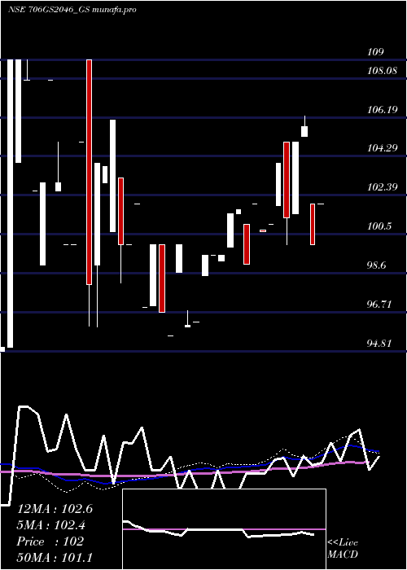Select the 102.39 price axis label
This screenshot has width=407, height=570.
point(382,187)
